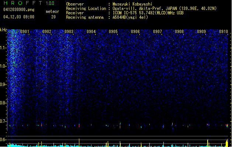The image size is (232, 147).
Task: Click the 0907 time marker
Action: (157, 32)
